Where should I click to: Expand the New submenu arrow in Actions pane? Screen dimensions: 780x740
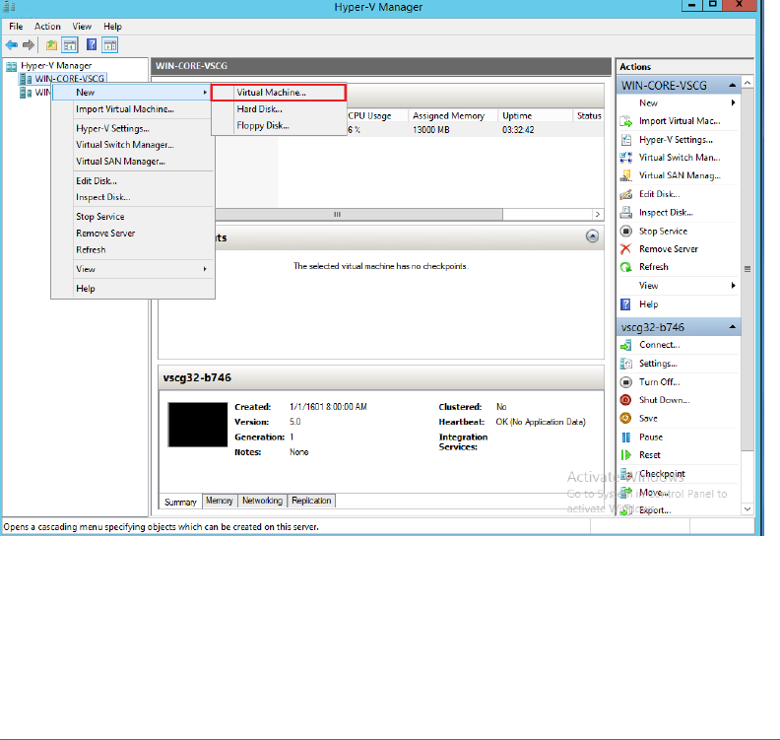734,103
